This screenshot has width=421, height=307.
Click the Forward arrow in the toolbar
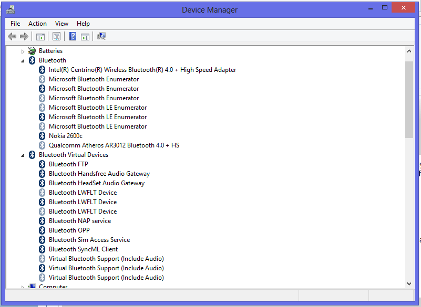point(24,36)
